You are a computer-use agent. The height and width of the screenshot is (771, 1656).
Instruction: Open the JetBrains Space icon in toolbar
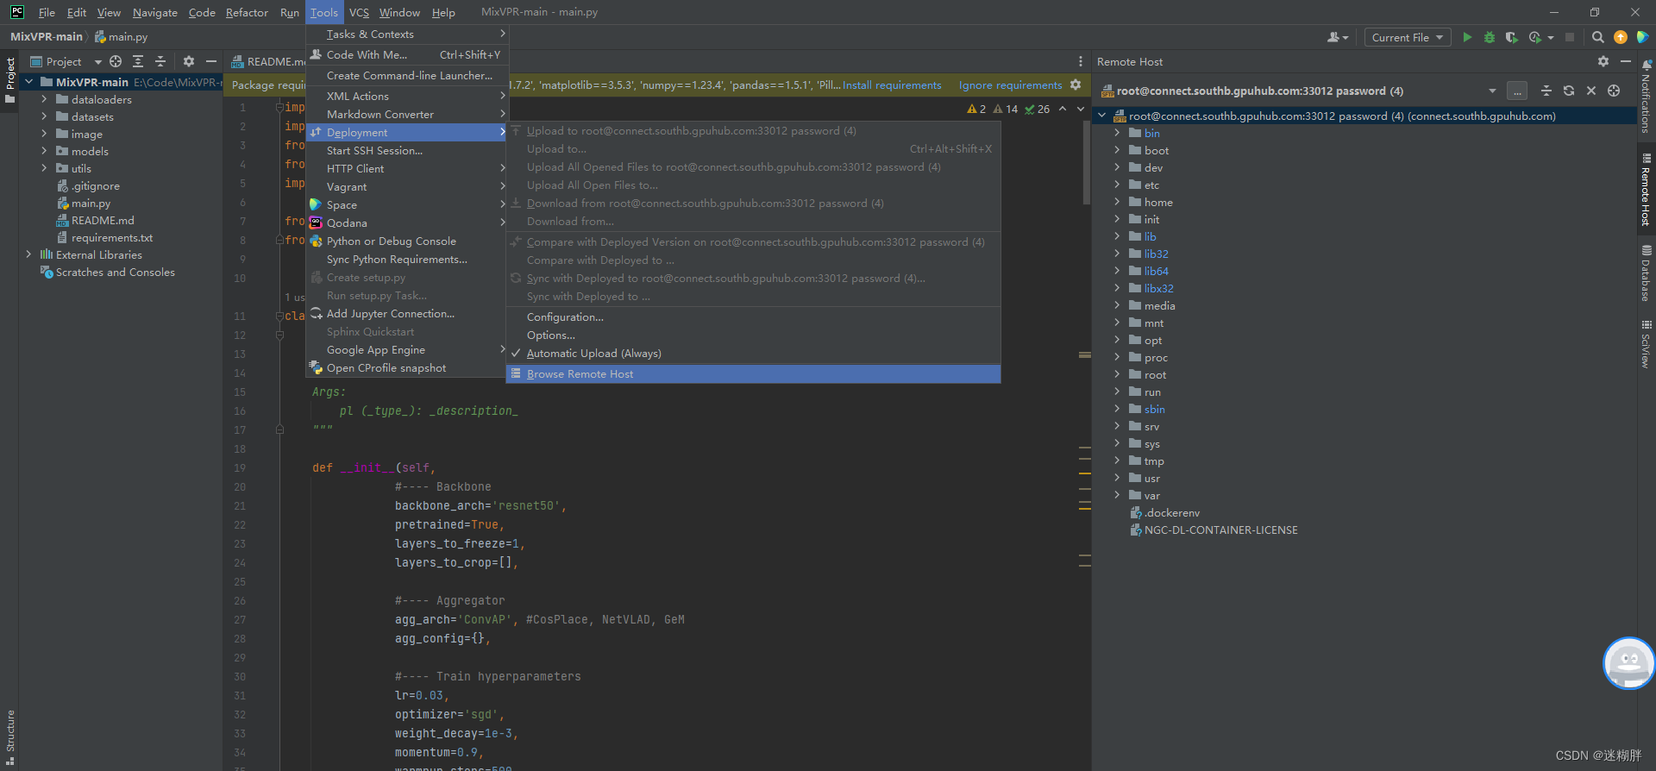click(x=1643, y=37)
